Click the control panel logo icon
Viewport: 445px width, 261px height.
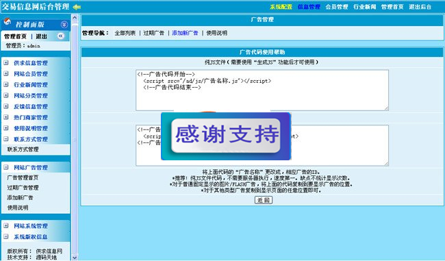coord(8,22)
